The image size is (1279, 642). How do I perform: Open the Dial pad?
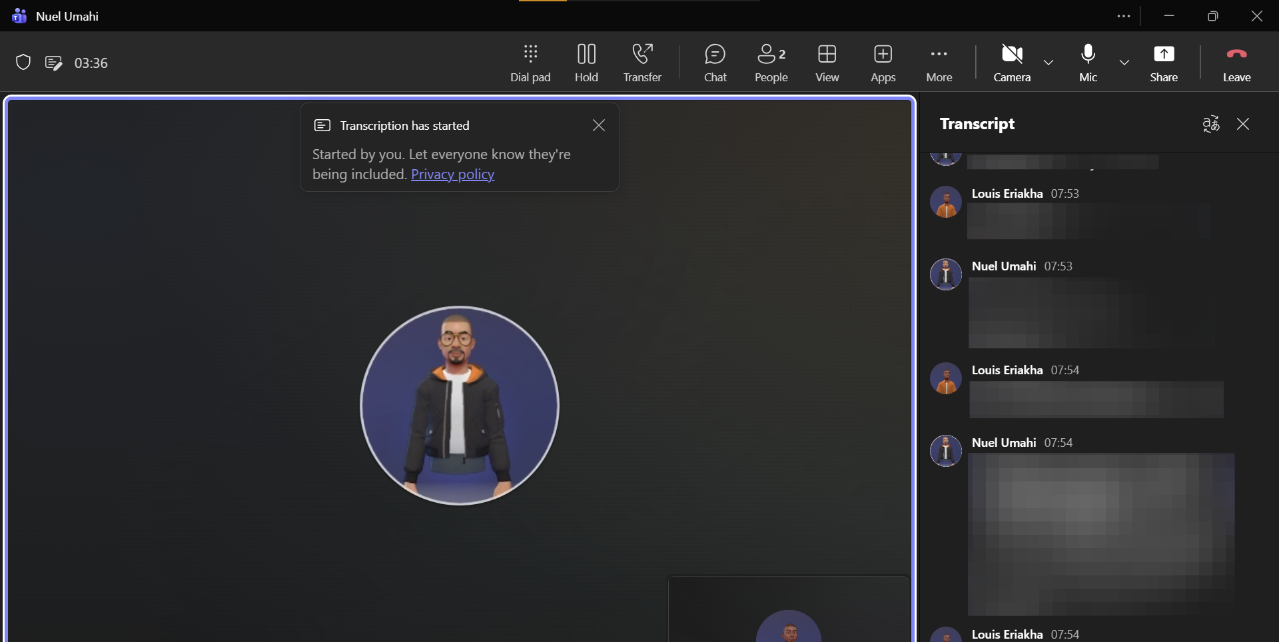[x=530, y=63]
